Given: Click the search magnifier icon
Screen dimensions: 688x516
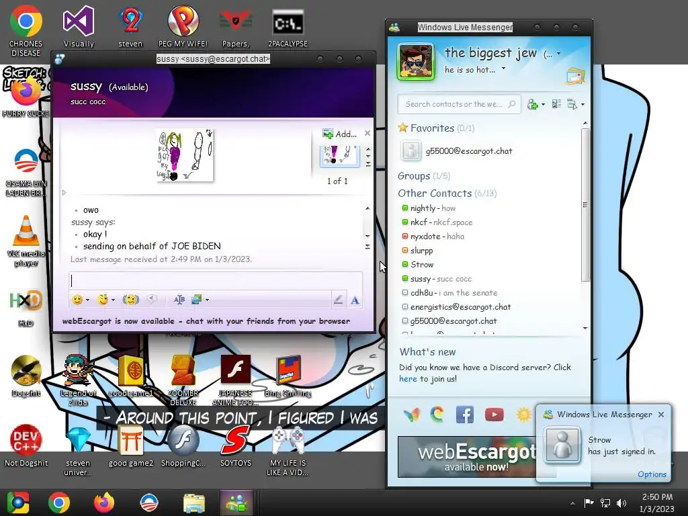Looking at the screenshot, I should 511,104.
